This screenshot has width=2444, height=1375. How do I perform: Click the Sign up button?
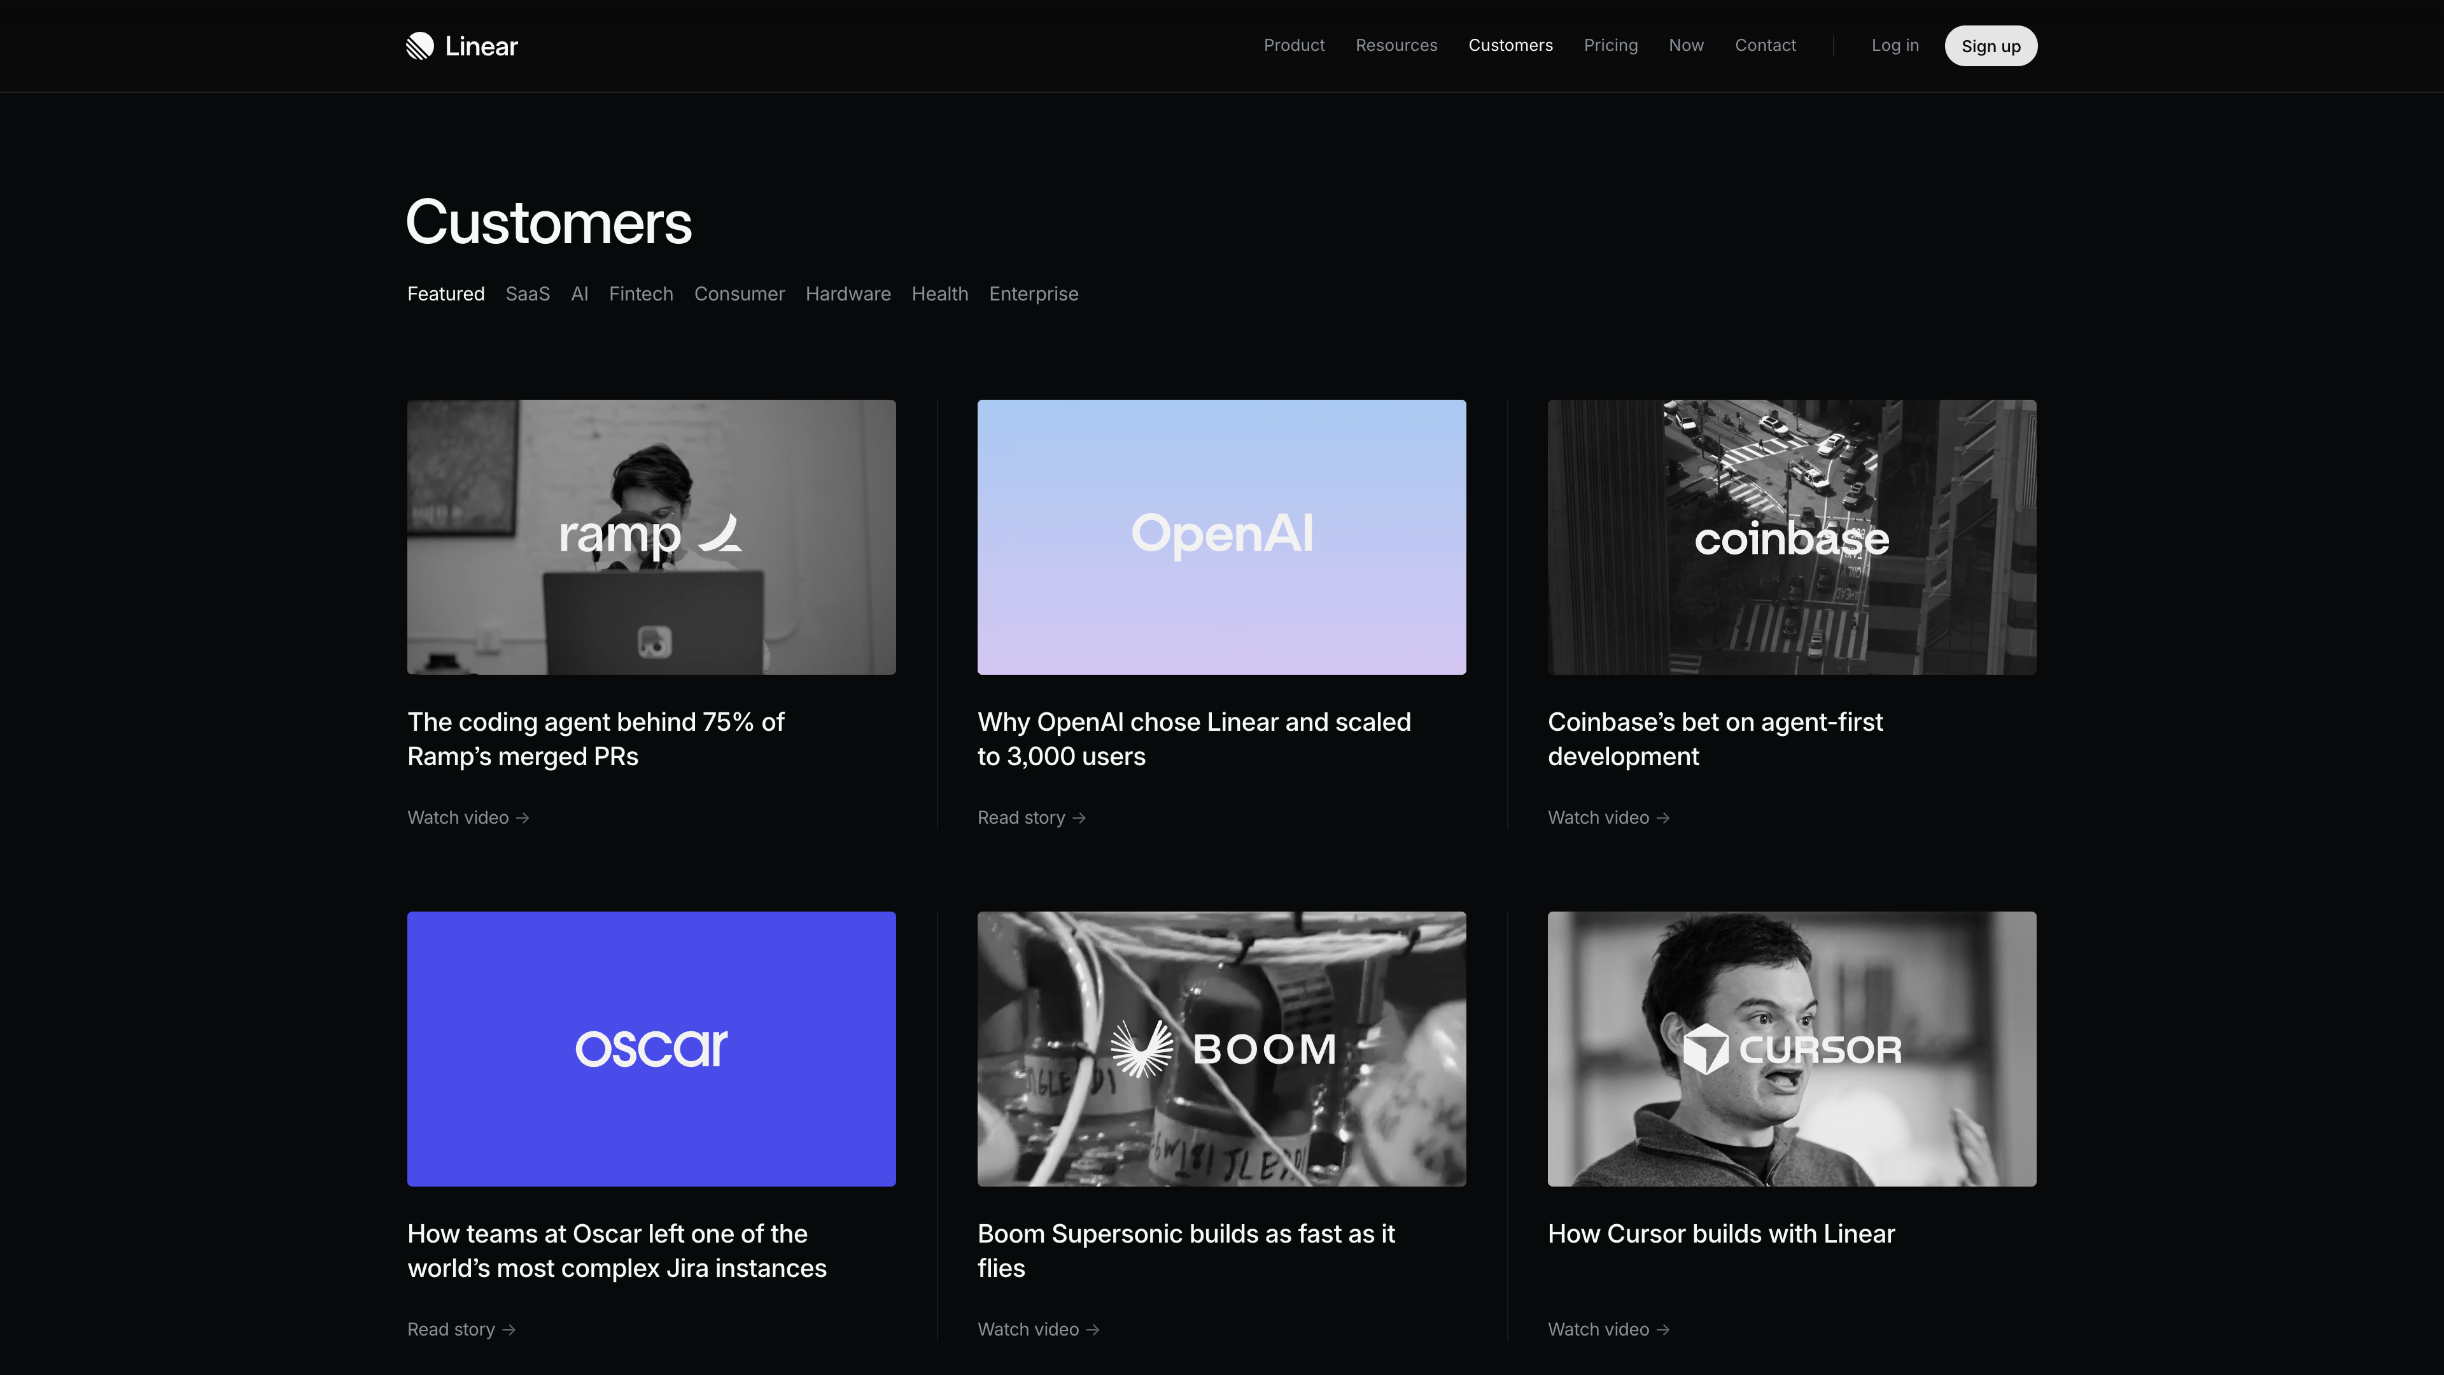point(1990,46)
